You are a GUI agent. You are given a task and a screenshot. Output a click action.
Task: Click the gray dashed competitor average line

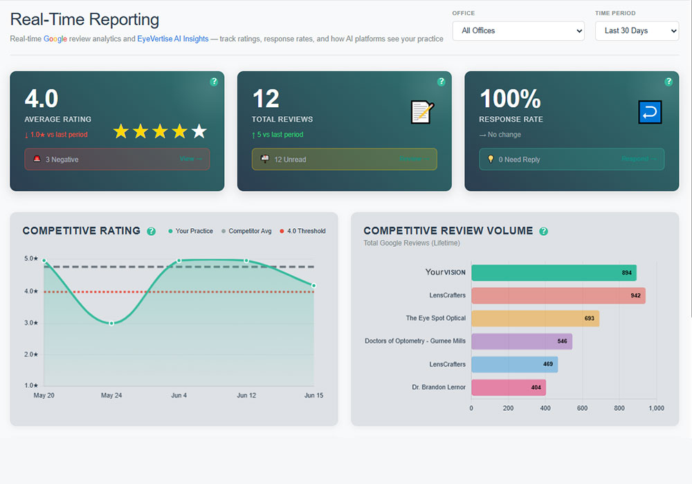pyautogui.click(x=179, y=267)
